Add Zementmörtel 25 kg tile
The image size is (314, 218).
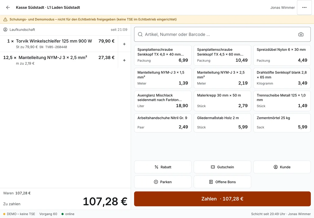[x=282, y=123]
